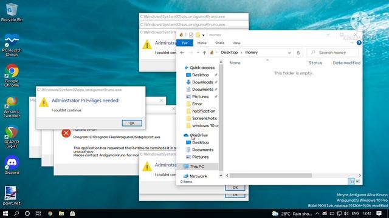389x218 pixels.
Task: Click navigation pane scroll up arrow
Action: [221, 62]
